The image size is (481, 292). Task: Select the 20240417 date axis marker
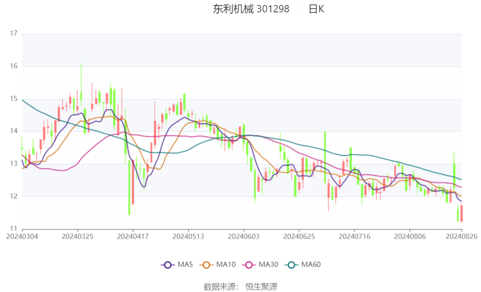pos(133,236)
